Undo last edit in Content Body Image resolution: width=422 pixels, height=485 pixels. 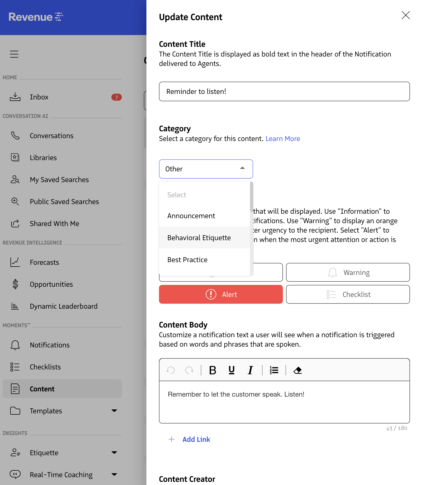point(170,370)
